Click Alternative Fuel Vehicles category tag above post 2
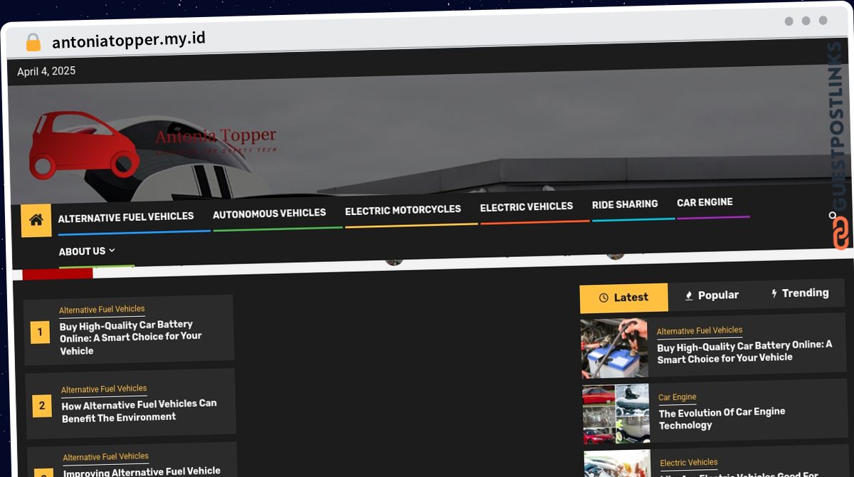854x477 pixels. coord(104,389)
